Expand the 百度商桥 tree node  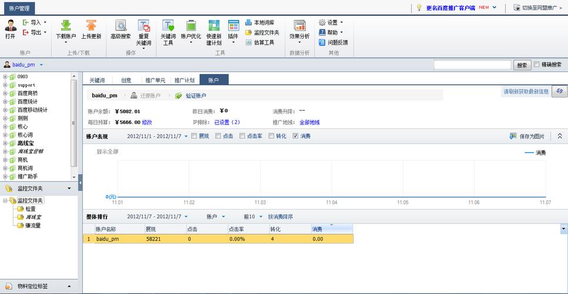click(x=5, y=93)
